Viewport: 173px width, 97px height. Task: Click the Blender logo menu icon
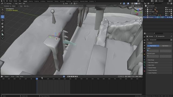pos(2,1)
